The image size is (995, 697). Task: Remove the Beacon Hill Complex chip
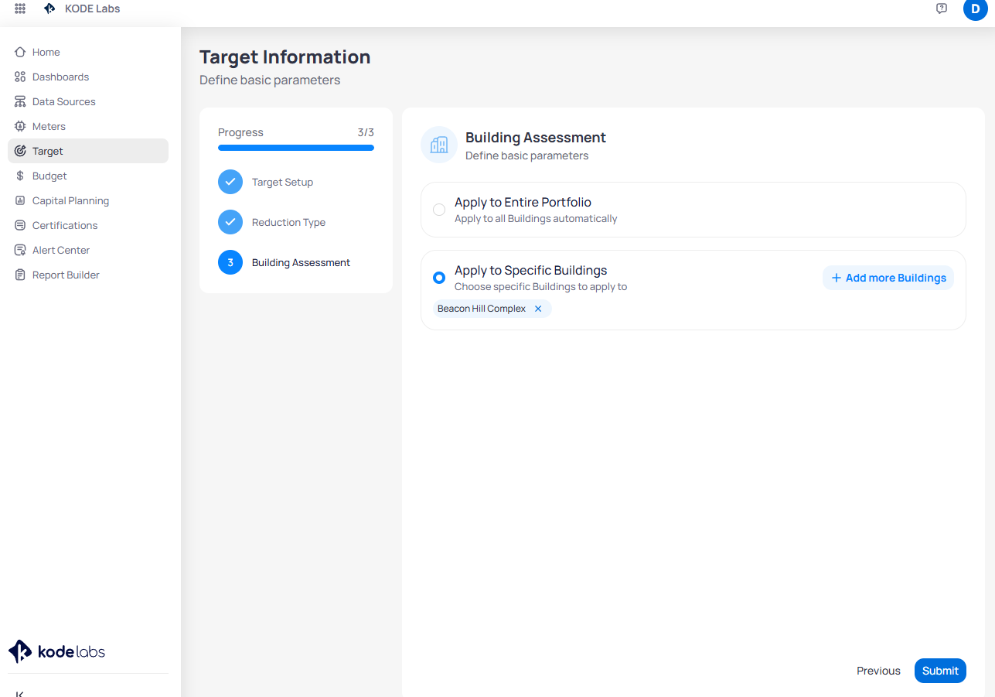pyautogui.click(x=538, y=309)
